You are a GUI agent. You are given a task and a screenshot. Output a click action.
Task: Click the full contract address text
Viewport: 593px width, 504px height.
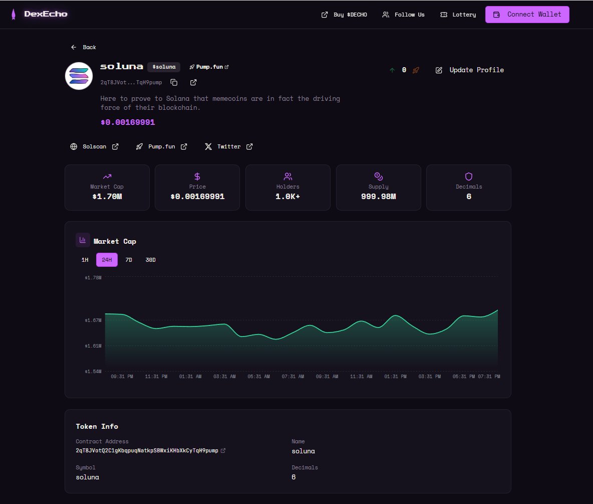click(147, 451)
